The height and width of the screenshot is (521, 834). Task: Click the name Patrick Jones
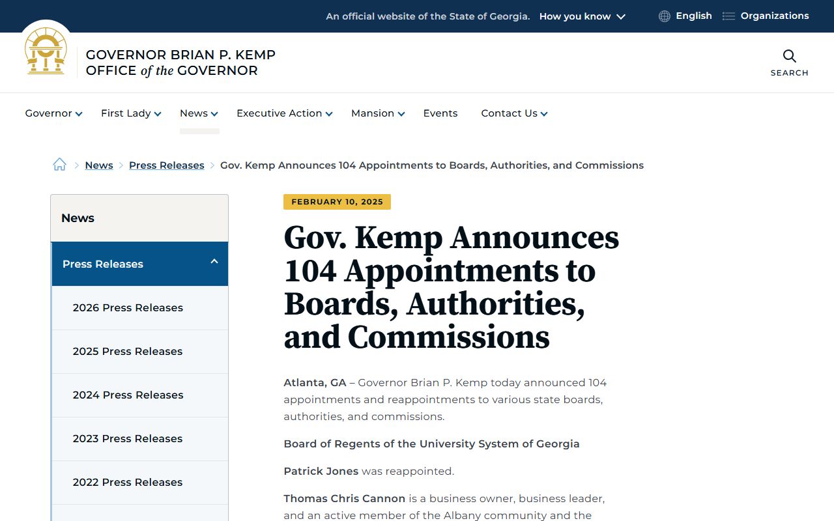321,471
